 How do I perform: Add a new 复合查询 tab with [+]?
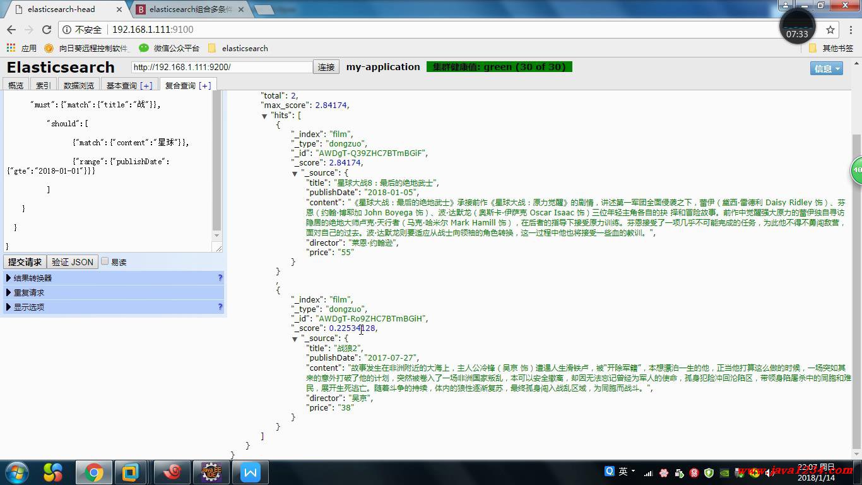click(x=204, y=85)
